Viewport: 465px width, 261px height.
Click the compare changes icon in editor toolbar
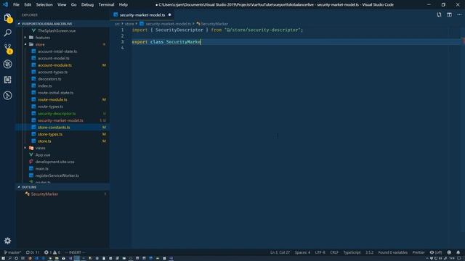coord(439,14)
